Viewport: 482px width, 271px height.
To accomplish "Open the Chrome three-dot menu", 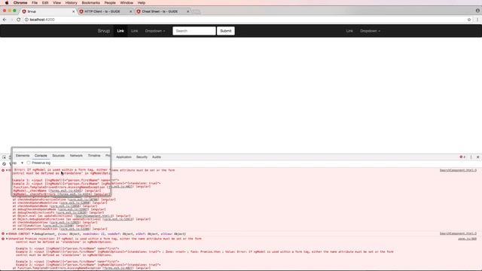I will (477, 20).
